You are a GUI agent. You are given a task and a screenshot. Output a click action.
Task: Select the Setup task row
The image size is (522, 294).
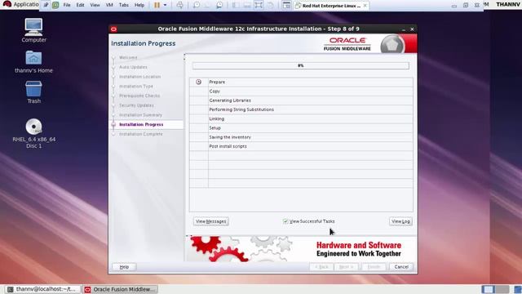(x=301, y=128)
